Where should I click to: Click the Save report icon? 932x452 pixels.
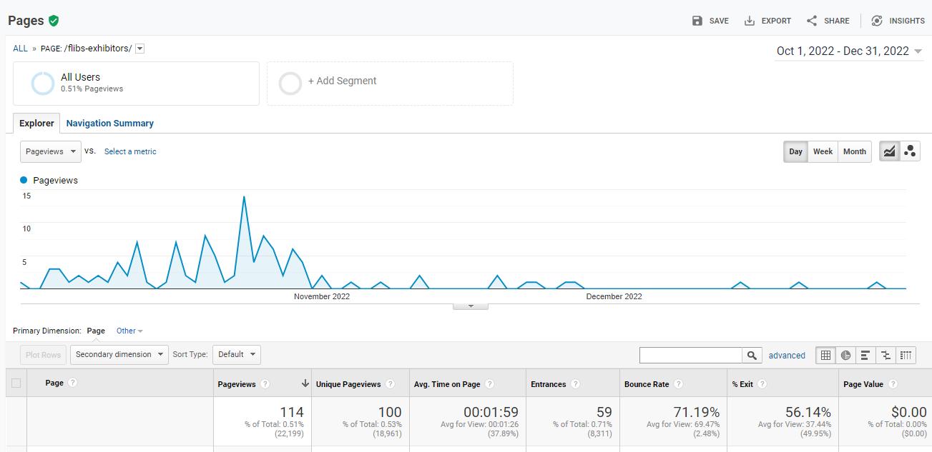697,21
